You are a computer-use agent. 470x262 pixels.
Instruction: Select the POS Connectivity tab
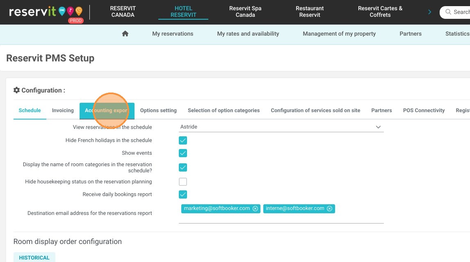(424, 111)
